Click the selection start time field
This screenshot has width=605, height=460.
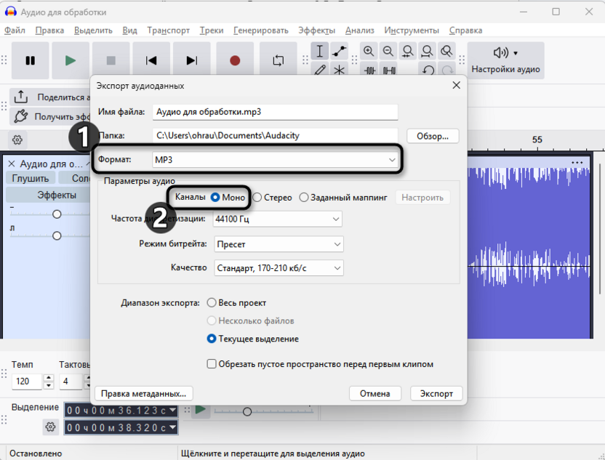point(116,410)
